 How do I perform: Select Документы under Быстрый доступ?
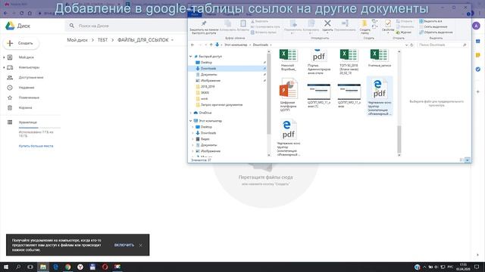[x=209, y=75]
